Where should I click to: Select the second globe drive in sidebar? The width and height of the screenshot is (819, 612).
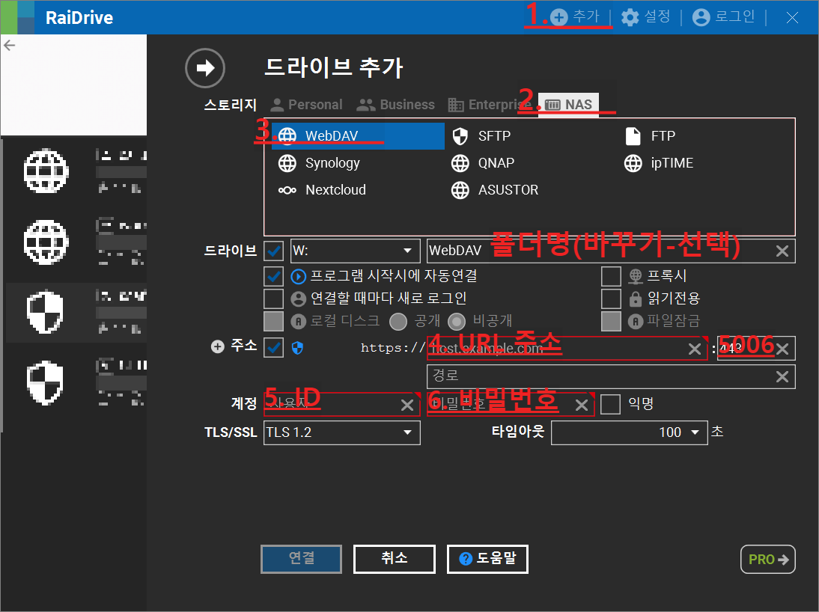click(x=76, y=242)
